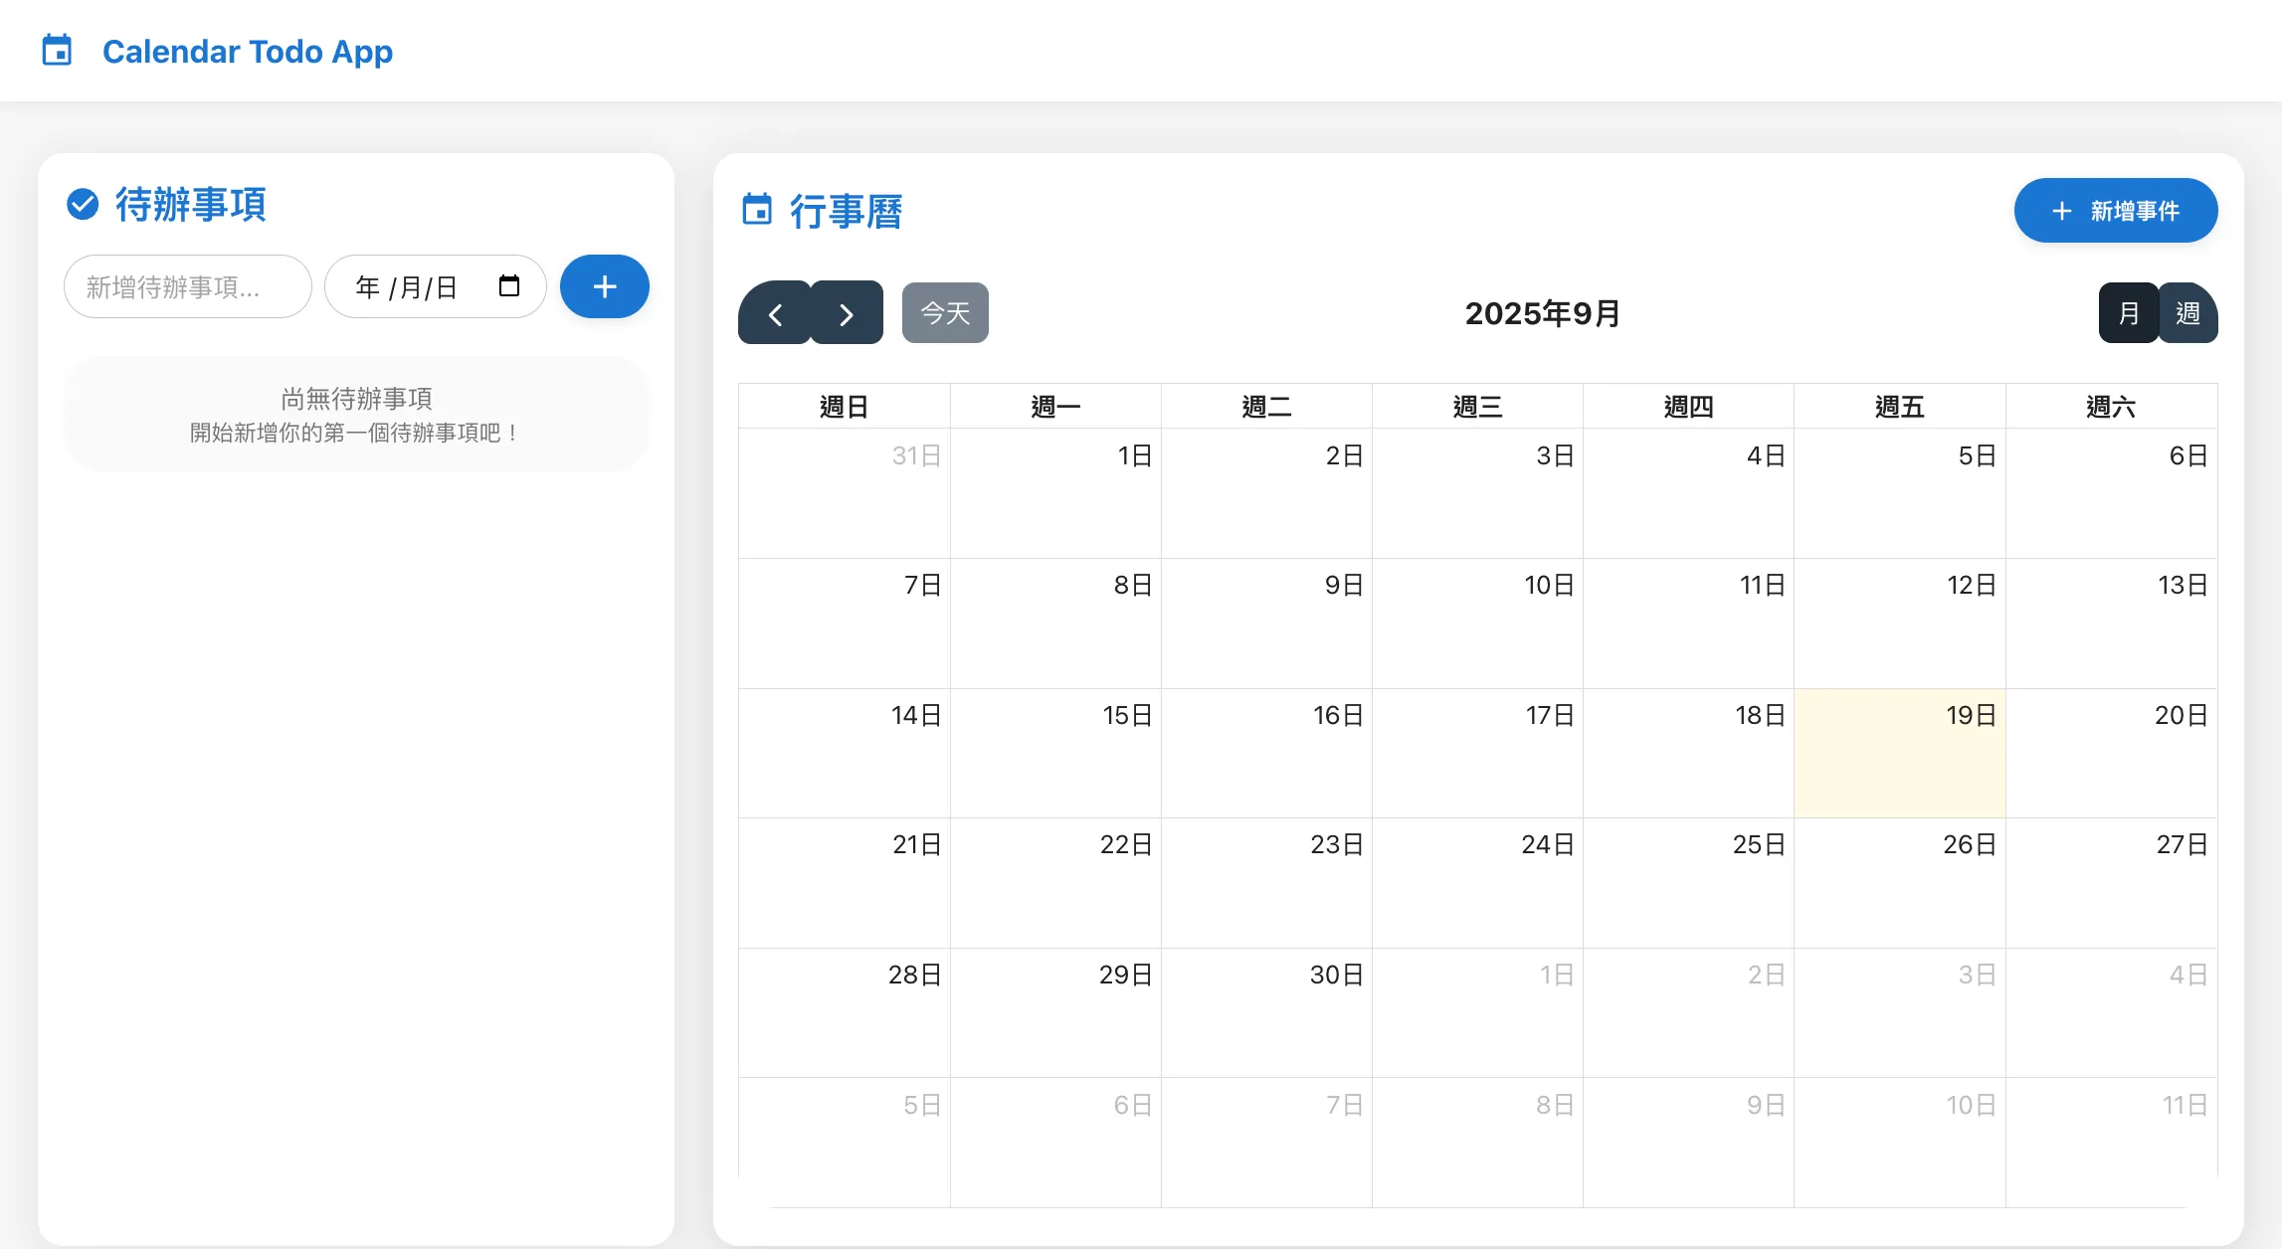Open the date picker calendar icon
Screen dimensions: 2282x1249
point(508,285)
